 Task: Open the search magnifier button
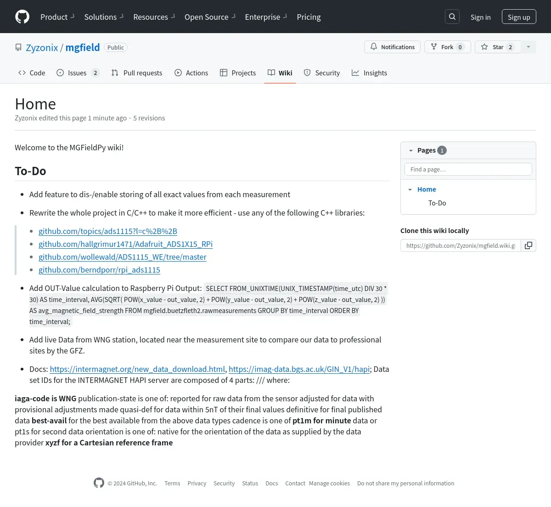pyautogui.click(x=452, y=17)
